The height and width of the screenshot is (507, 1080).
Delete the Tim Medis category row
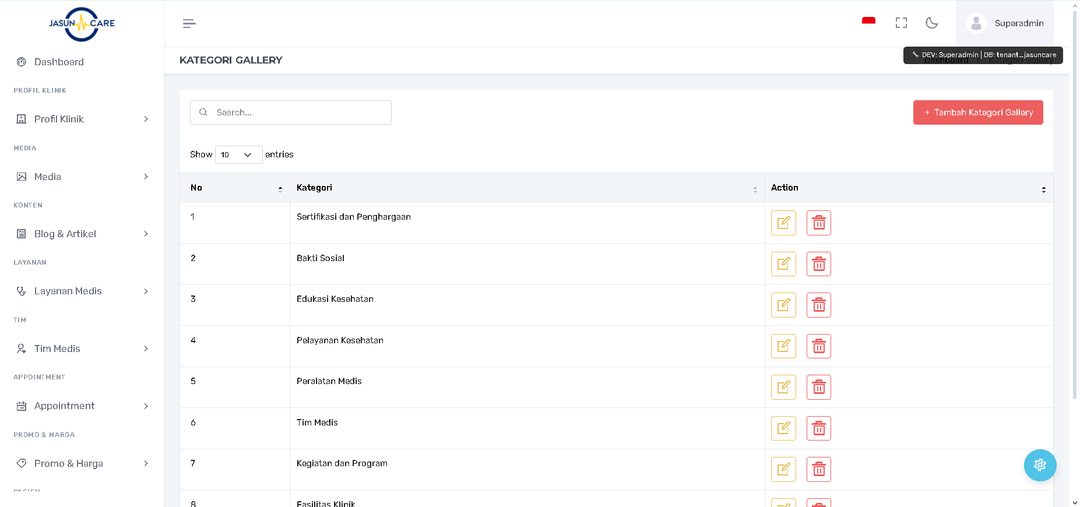818,428
